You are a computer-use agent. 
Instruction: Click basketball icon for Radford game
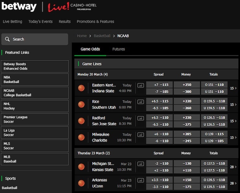click(x=81, y=121)
